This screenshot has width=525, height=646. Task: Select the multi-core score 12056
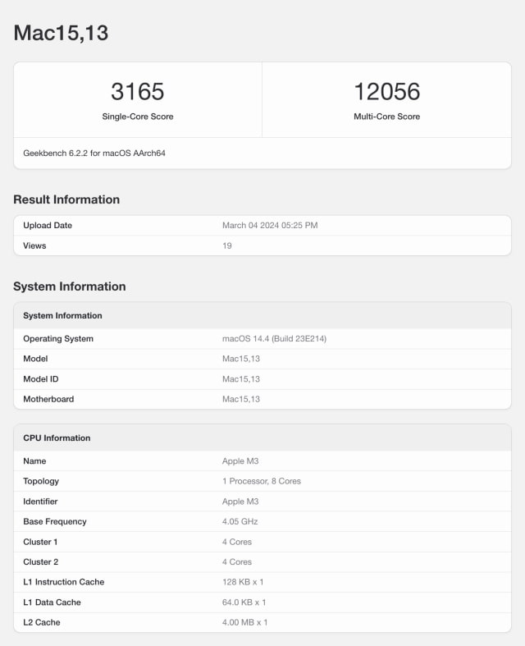(387, 91)
